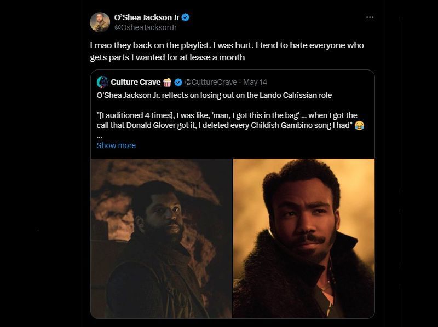Open the Culture Crave profile avatar
Image resolution: width=438 pixels, height=327 pixels.
102,82
